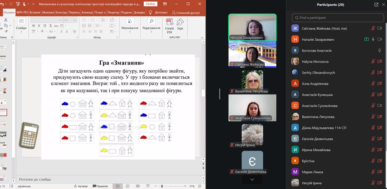Click the Спільний доступ share button

(186, 12)
